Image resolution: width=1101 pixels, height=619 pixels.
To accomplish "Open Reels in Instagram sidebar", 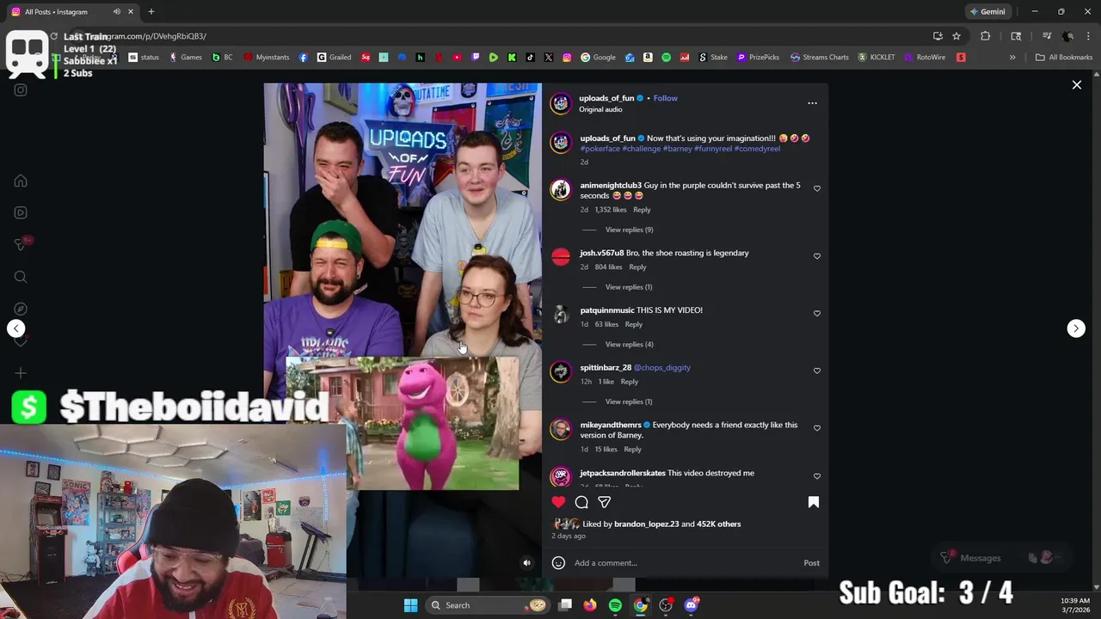I will [x=21, y=213].
